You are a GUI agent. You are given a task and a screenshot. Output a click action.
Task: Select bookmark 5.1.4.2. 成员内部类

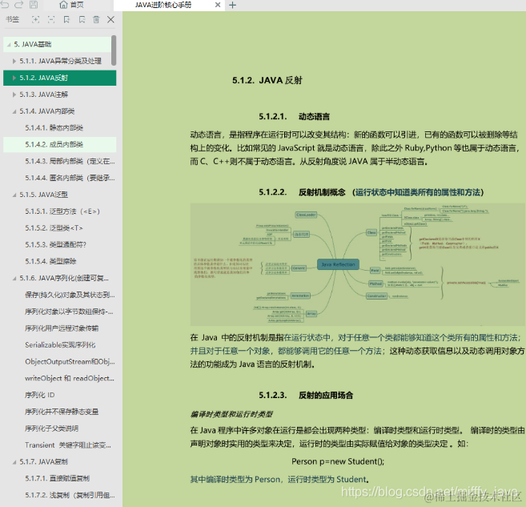point(54,145)
